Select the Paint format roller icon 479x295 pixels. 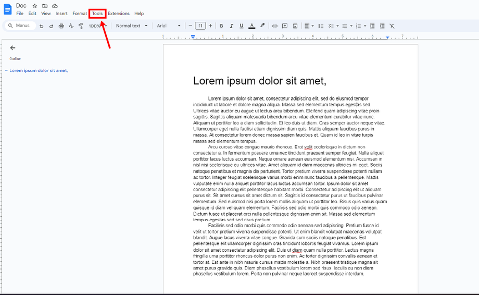[x=81, y=26]
